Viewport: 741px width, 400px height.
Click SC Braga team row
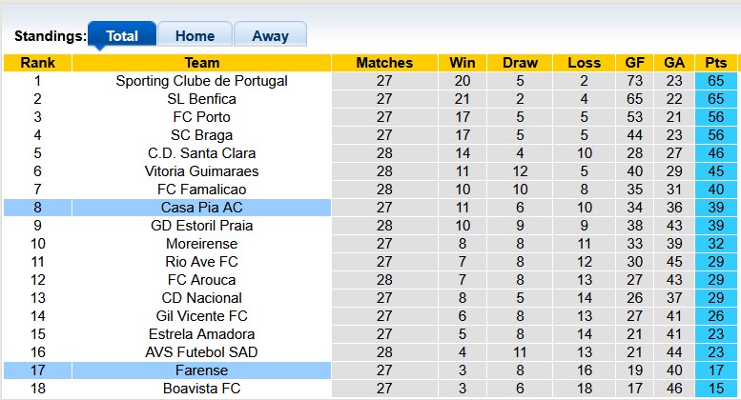[x=202, y=135]
